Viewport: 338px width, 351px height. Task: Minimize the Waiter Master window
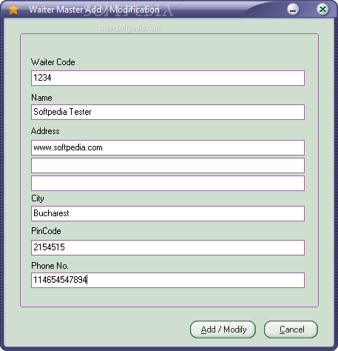click(293, 10)
